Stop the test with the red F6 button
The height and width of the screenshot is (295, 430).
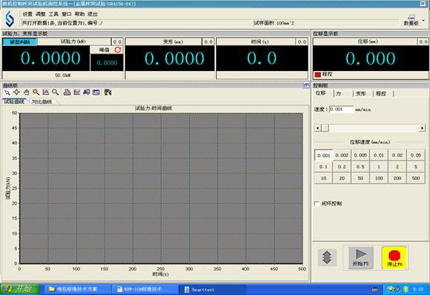click(395, 258)
